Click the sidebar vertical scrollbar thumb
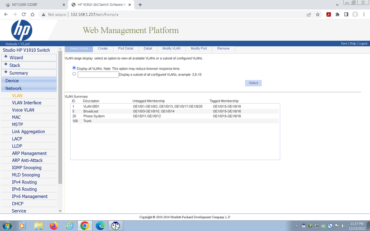 click(60, 117)
